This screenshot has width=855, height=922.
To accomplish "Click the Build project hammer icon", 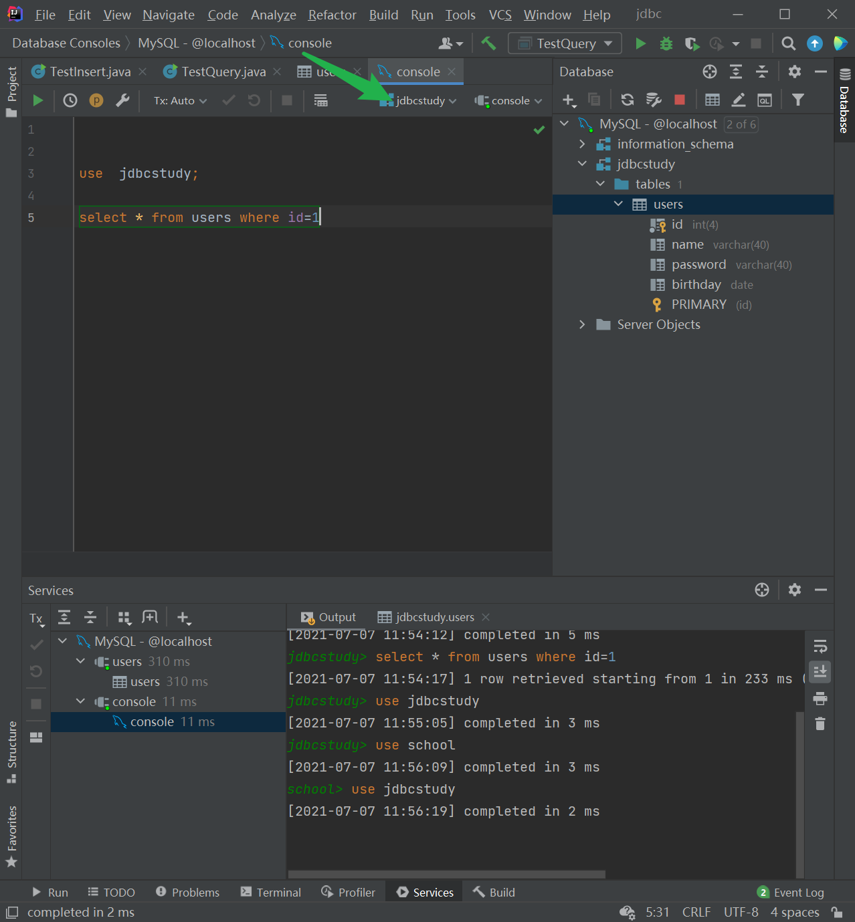I will coord(488,43).
